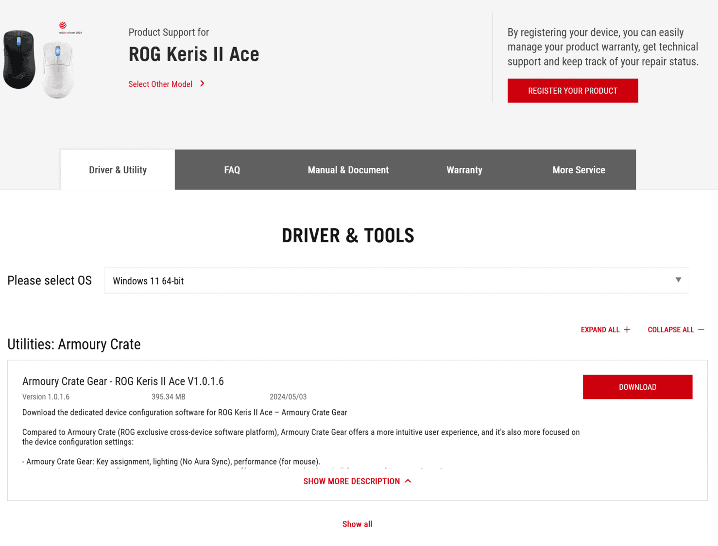The image size is (718, 546).
Task: Click Expand All
Action: coord(600,330)
